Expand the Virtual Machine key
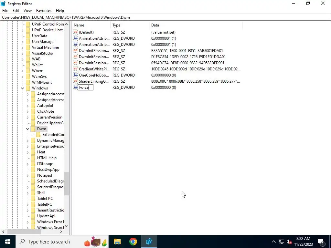The width and height of the screenshot is (331, 248). (22, 47)
